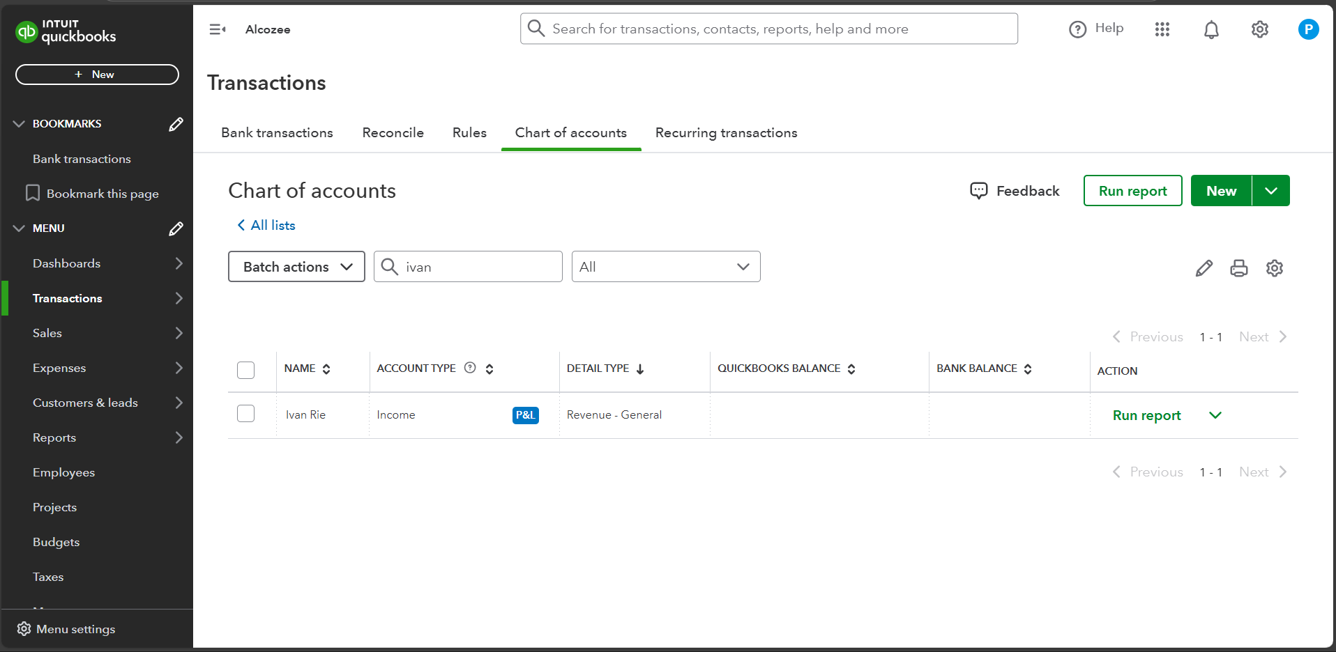Click Run report button beside Feedback
This screenshot has width=1336, height=652.
[1132, 191]
